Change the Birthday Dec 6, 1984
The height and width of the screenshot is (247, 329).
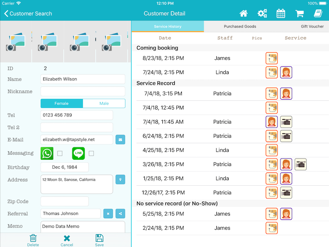click(65, 167)
